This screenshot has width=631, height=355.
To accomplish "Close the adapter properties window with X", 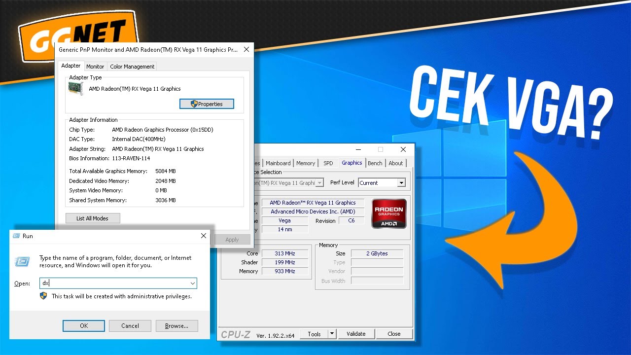I will pos(246,49).
